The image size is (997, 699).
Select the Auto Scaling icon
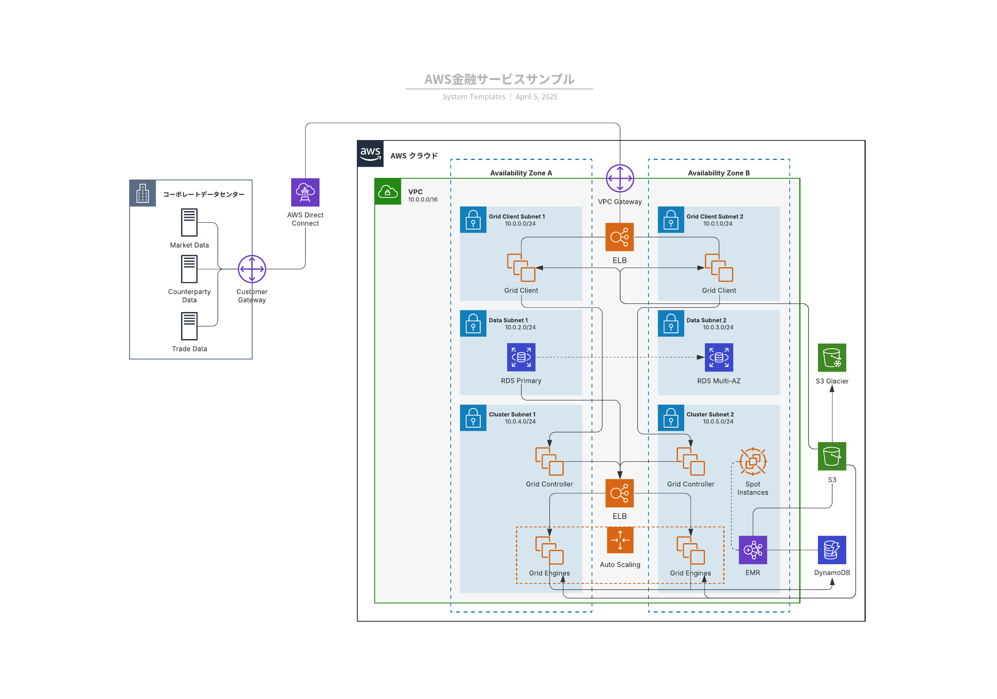620,540
